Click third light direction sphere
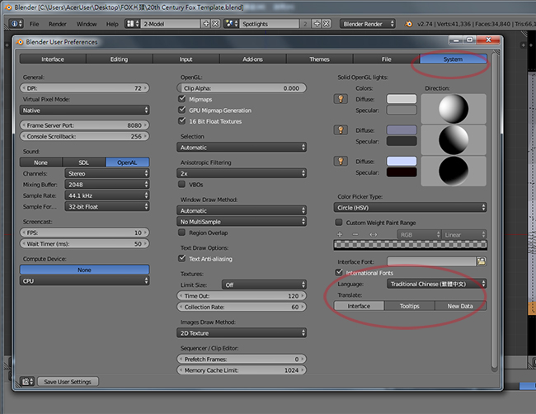This screenshot has width=536, height=414. click(x=454, y=171)
